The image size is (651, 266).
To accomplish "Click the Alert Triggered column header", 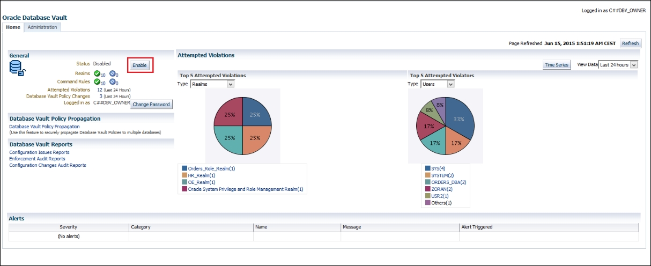I will pyautogui.click(x=549, y=227).
